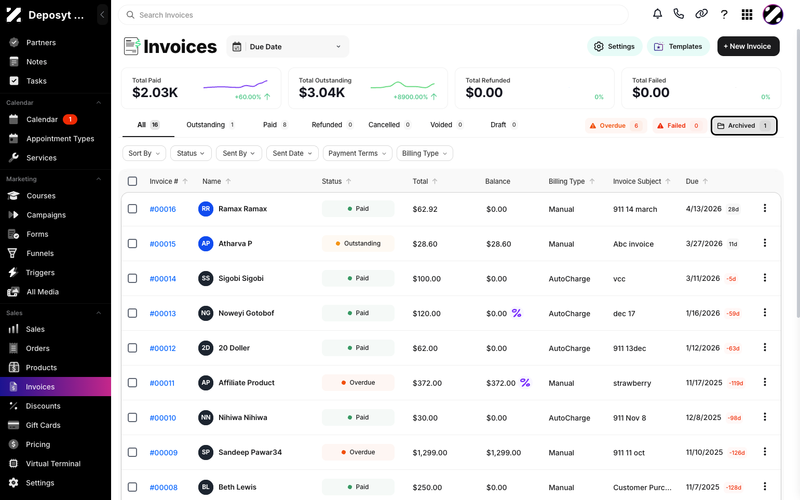The height and width of the screenshot is (500, 800).
Task: Click the New Invoice button
Action: pos(748,46)
